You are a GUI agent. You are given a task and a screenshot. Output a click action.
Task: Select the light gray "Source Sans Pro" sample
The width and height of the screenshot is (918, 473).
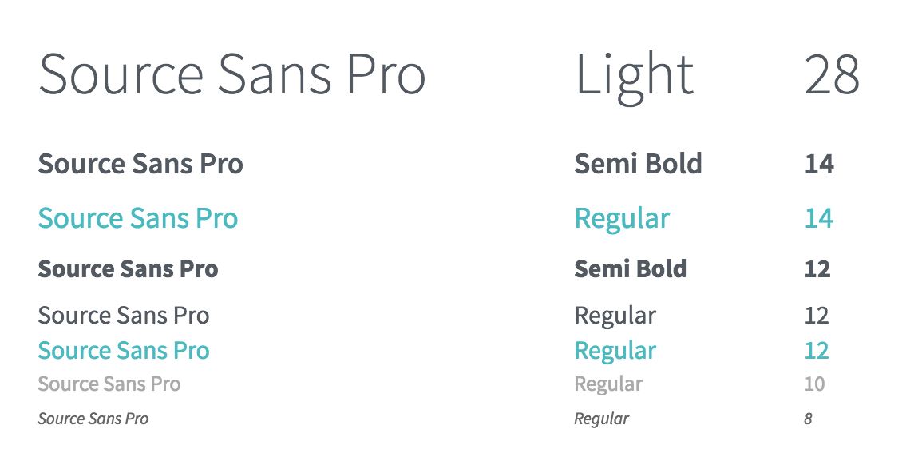109,384
